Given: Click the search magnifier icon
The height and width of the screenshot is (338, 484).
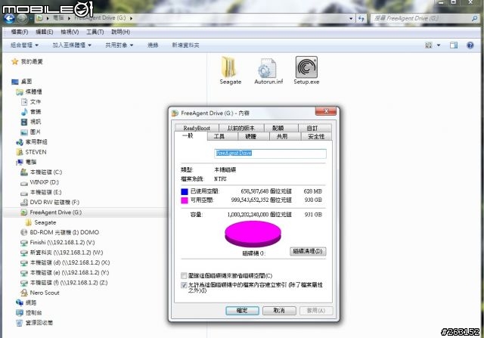Looking at the screenshot, I should 474,18.
